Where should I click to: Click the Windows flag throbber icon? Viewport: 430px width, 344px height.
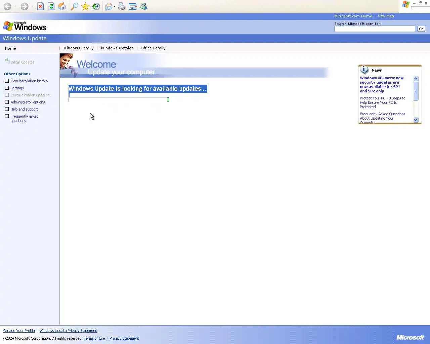[406, 4]
